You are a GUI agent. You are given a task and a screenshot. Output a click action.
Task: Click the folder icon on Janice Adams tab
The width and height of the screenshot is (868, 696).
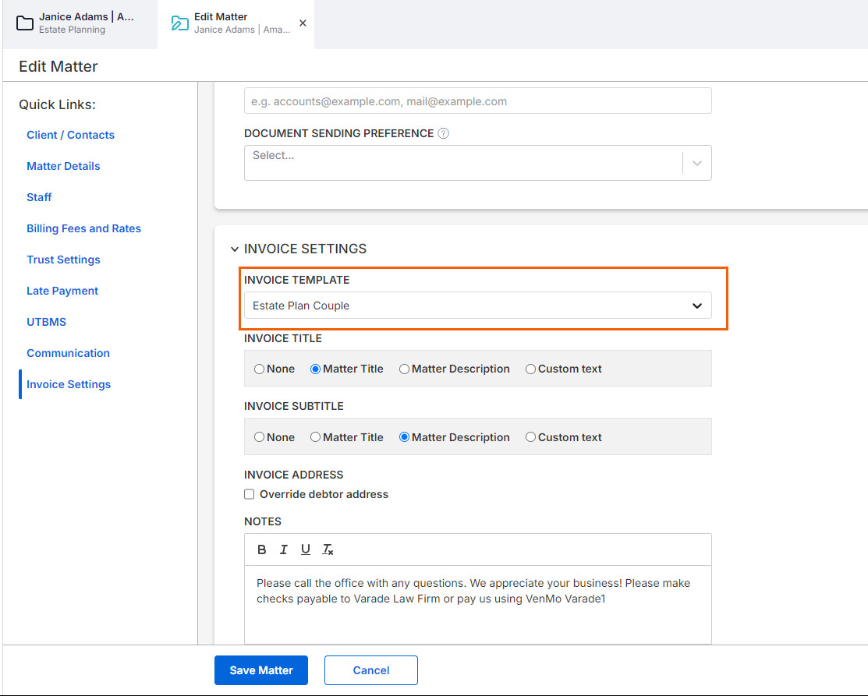pyautogui.click(x=25, y=23)
